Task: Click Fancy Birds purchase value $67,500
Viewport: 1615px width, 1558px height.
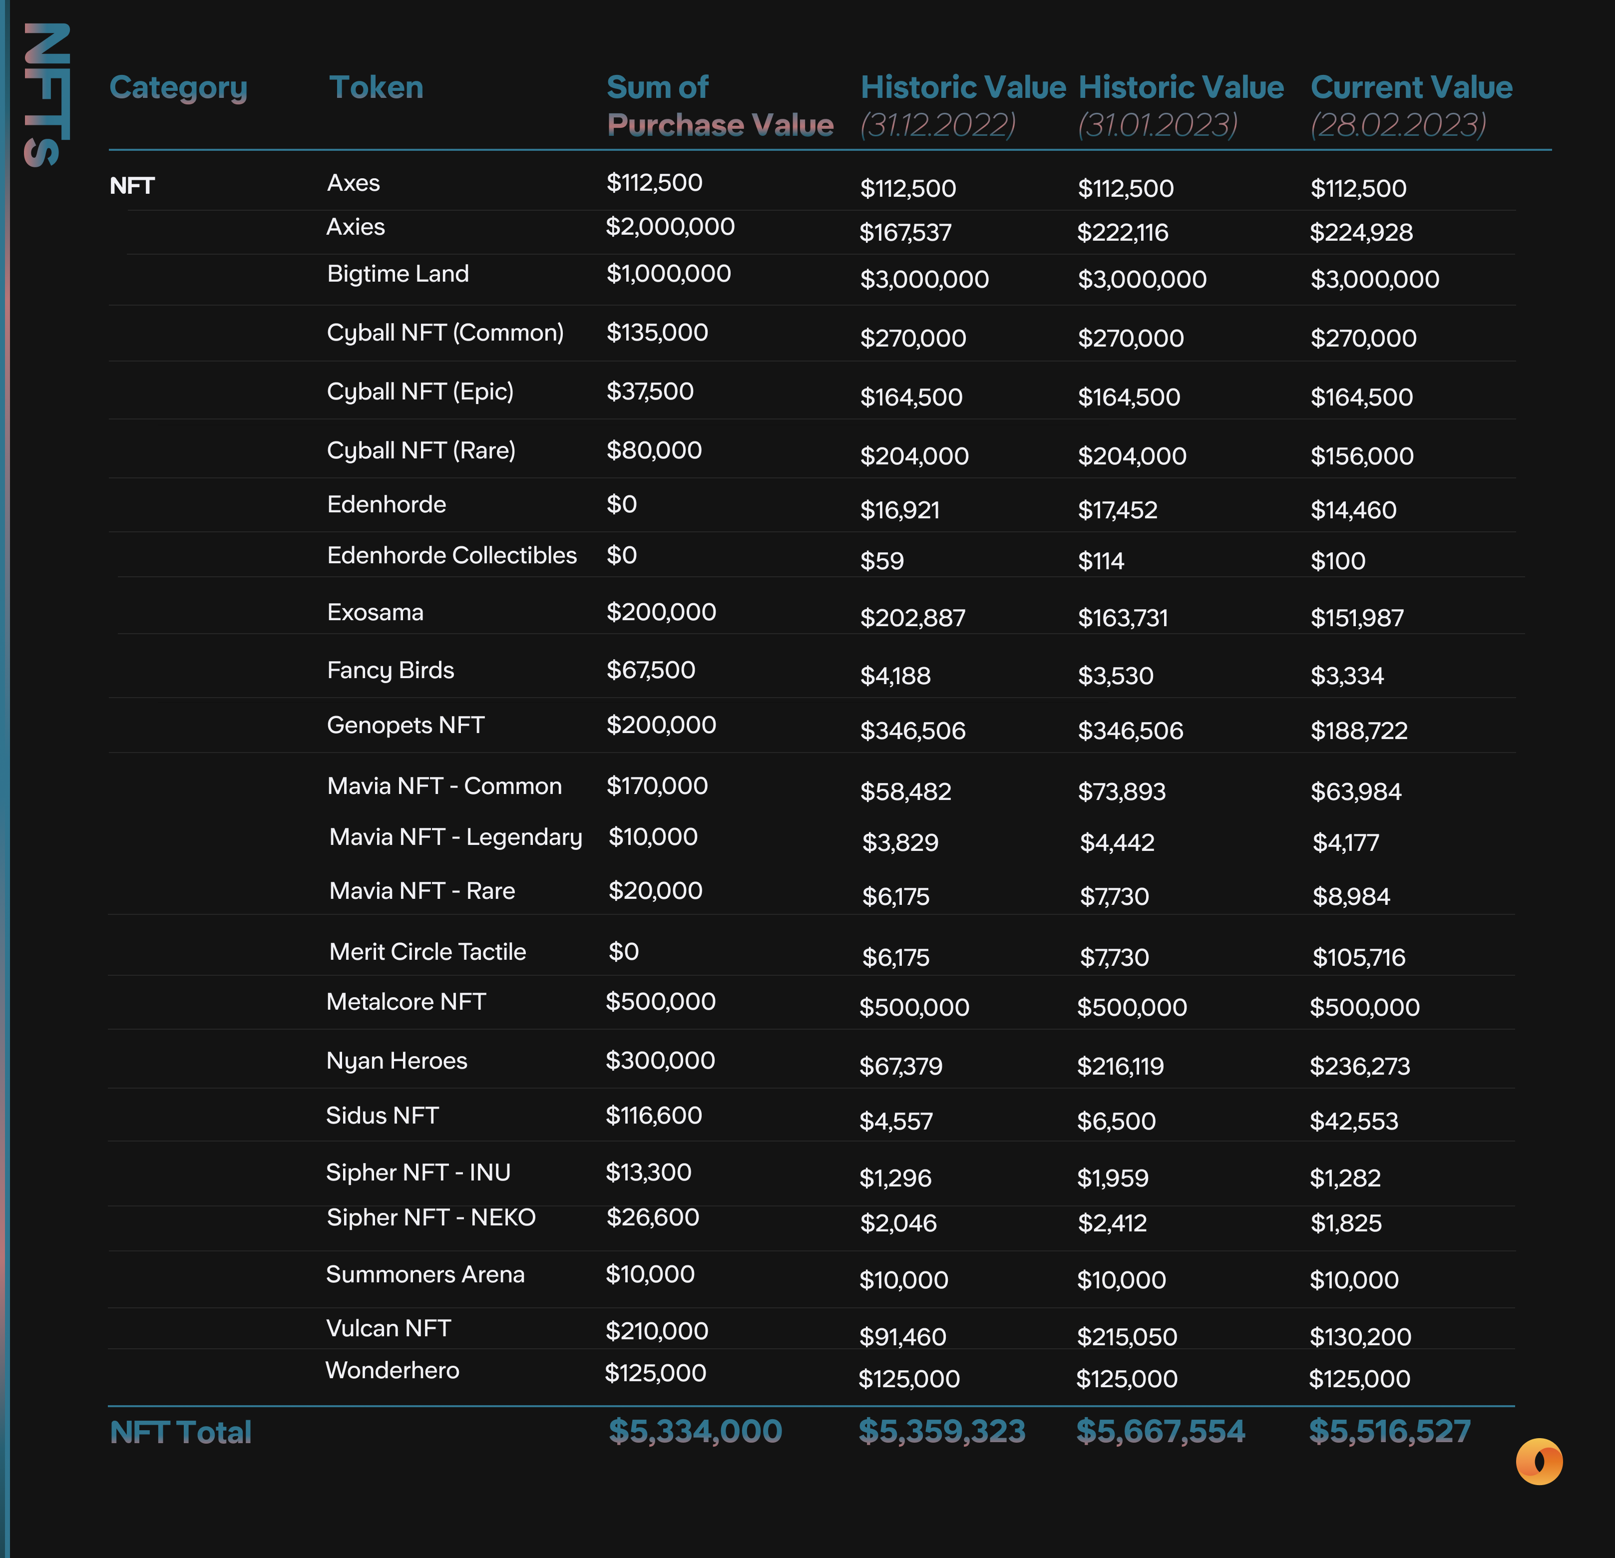Action: coord(650,670)
